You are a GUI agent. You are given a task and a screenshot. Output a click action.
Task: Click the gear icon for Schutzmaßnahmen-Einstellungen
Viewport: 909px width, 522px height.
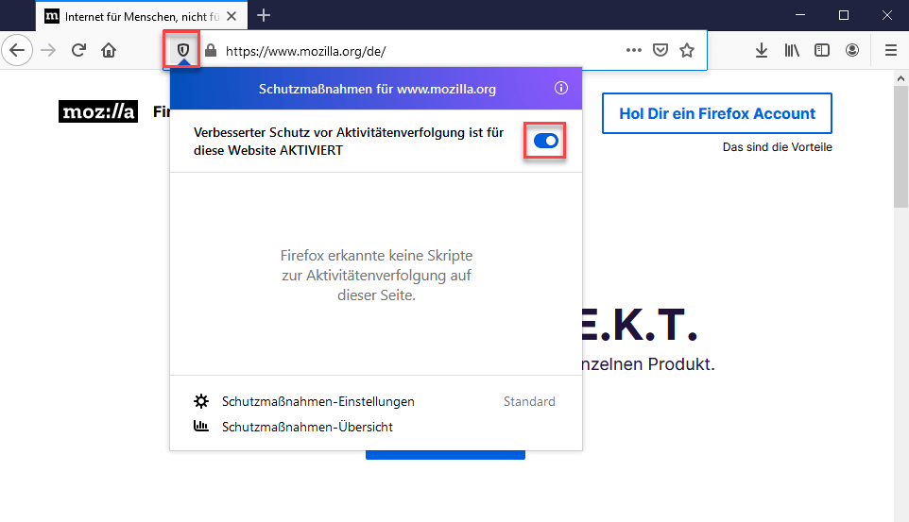201,401
